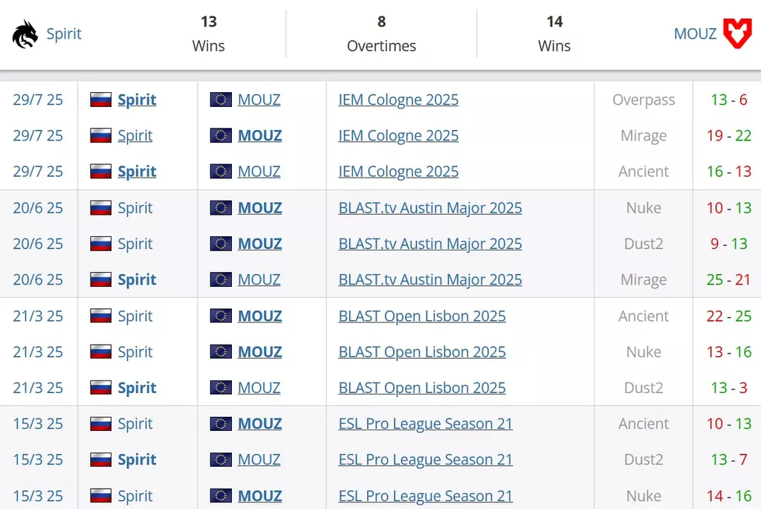This screenshot has height=509, width=761.
Task: Click the 19 - 22 score
Action: (729, 135)
